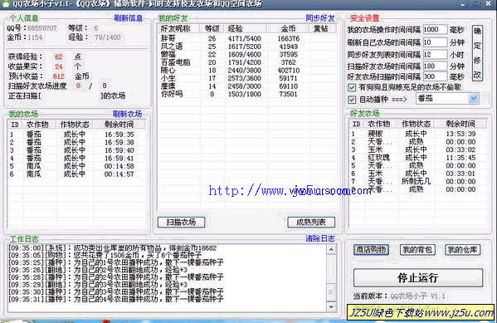The width and height of the screenshot is (497, 323).
Task: Click the 清除日志 link above work log
Action: pyautogui.click(x=320, y=238)
